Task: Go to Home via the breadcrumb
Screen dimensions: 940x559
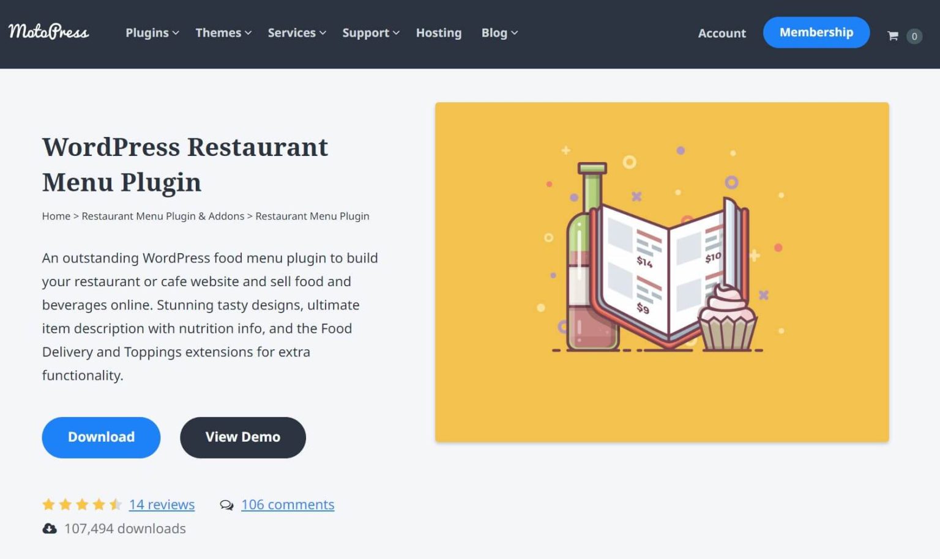Action: (x=56, y=216)
